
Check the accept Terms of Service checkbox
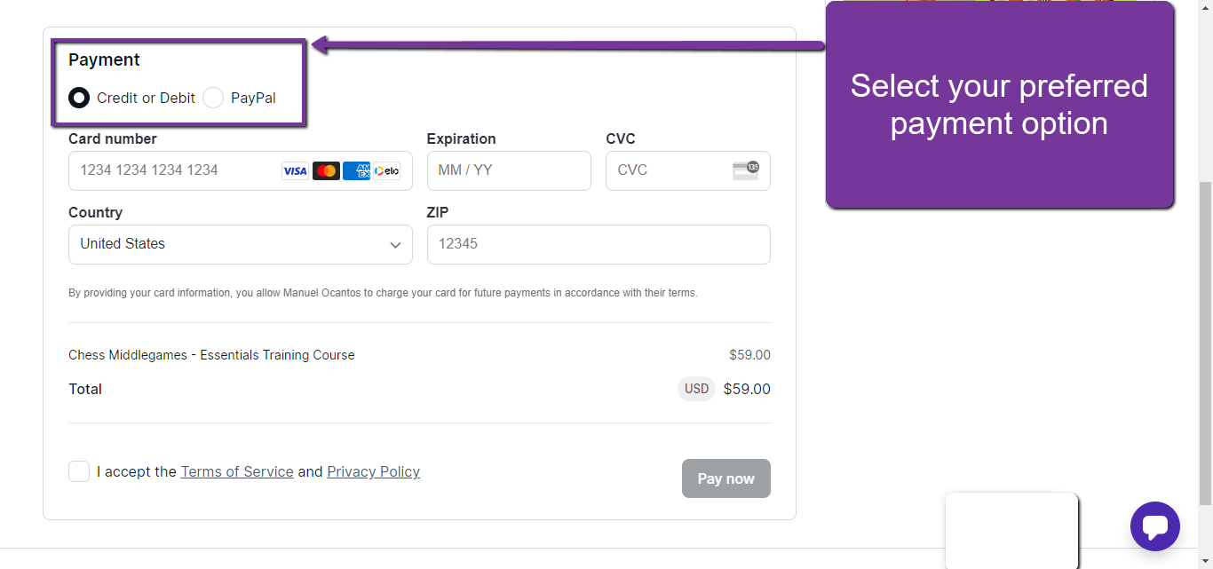point(79,471)
